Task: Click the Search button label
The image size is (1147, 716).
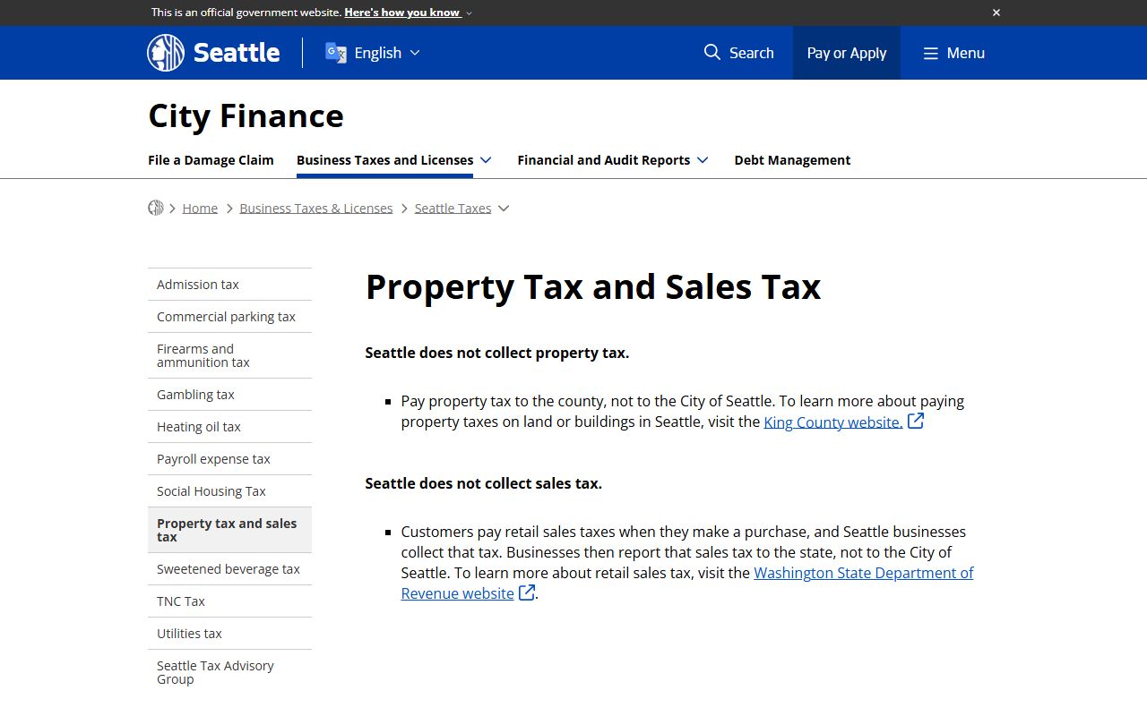Action: point(751,53)
